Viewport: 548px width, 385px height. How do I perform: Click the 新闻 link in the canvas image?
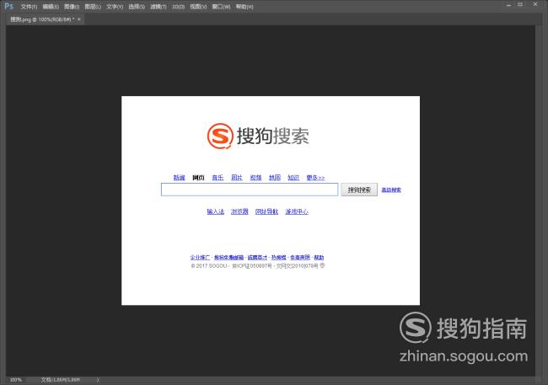[x=180, y=178]
